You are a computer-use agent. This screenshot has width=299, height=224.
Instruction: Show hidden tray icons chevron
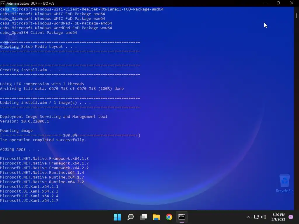248,217
